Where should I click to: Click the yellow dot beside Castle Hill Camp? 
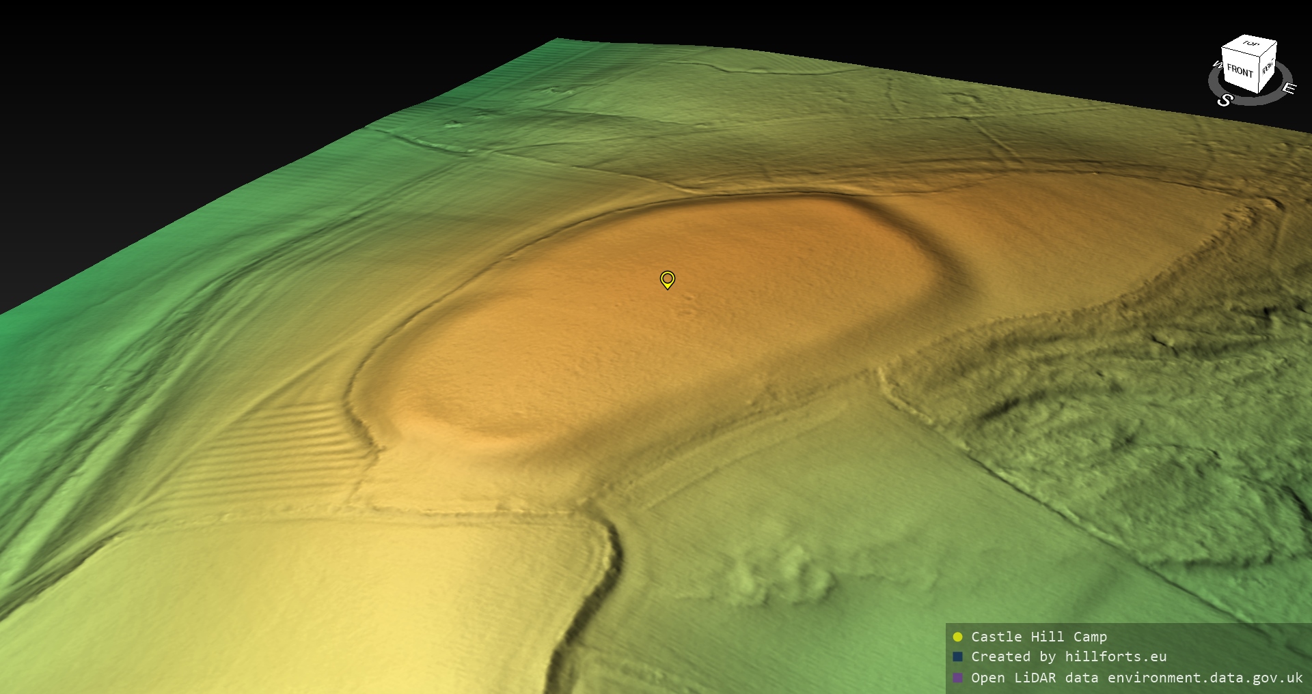coord(957,637)
